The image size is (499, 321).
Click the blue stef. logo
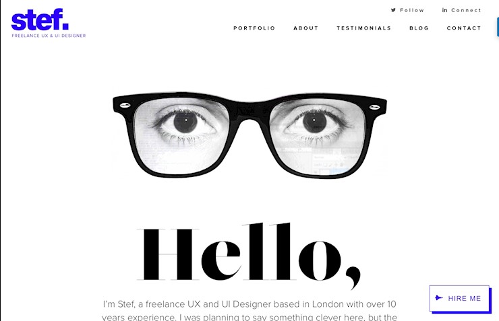click(40, 20)
